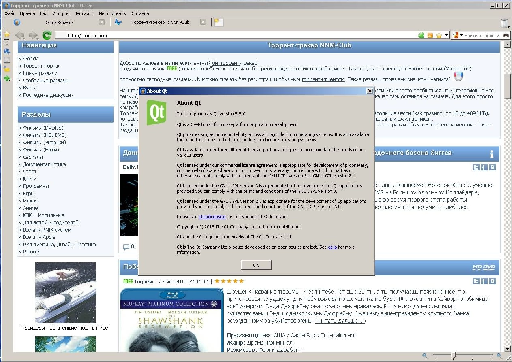This screenshot has width=512, height=362.
Task: Open the closed tabs trash icon
Action: pyautogui.click(x=505, y=23)
